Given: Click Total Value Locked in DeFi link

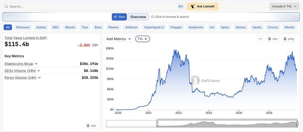Looking at the screenshot, I should point(26,38).
